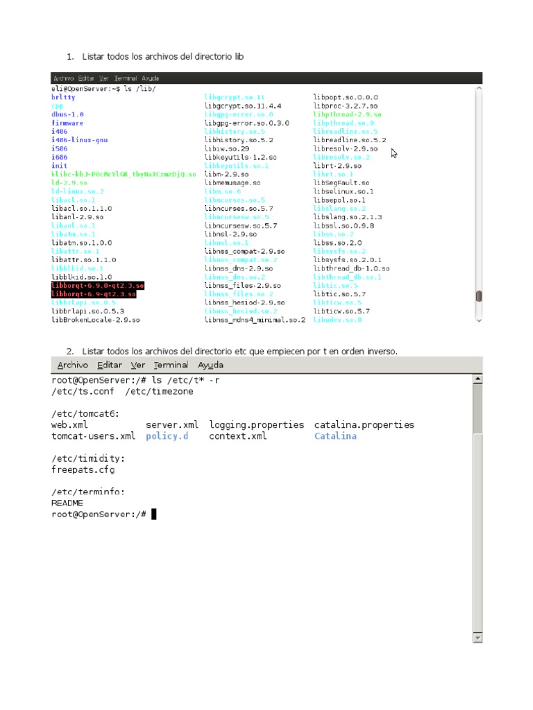The height and width of the screenshot is (710, 533).
Task: Open Terminal menu in upper dark terminal
Action: click(x=125, y=78)
